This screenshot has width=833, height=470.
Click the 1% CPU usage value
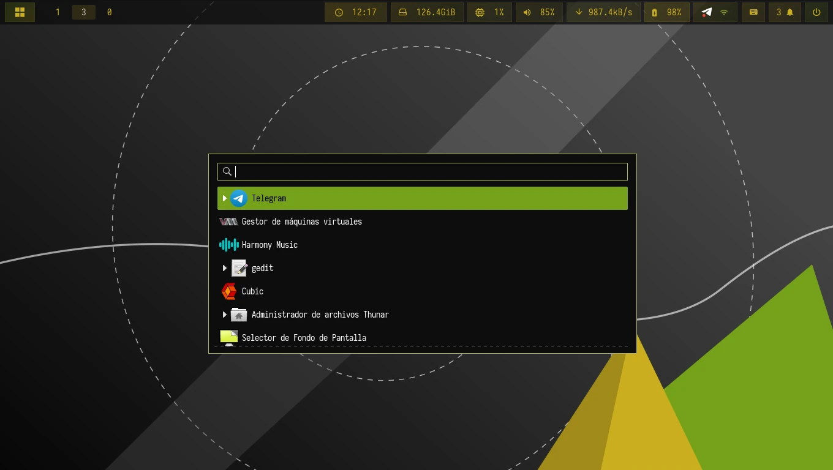click(x=499, y=12)
